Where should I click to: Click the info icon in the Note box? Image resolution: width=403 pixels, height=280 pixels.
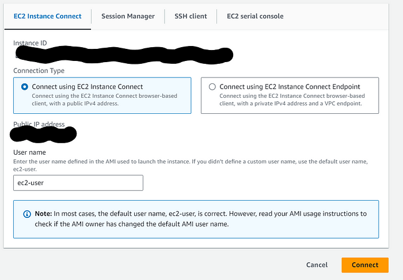point(27,214)
